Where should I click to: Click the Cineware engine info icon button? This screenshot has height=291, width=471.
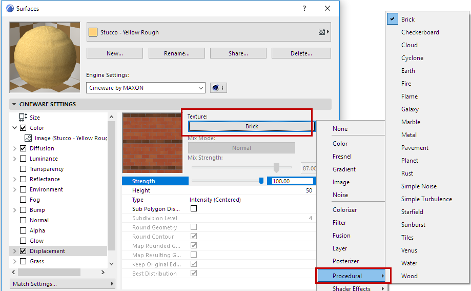click(x=218, y=88)
